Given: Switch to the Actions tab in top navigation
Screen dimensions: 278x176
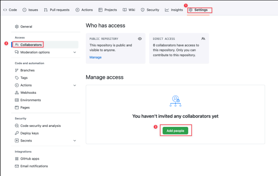Looking at the screenshot, I should pyautogui.click(x=84, y=10).
